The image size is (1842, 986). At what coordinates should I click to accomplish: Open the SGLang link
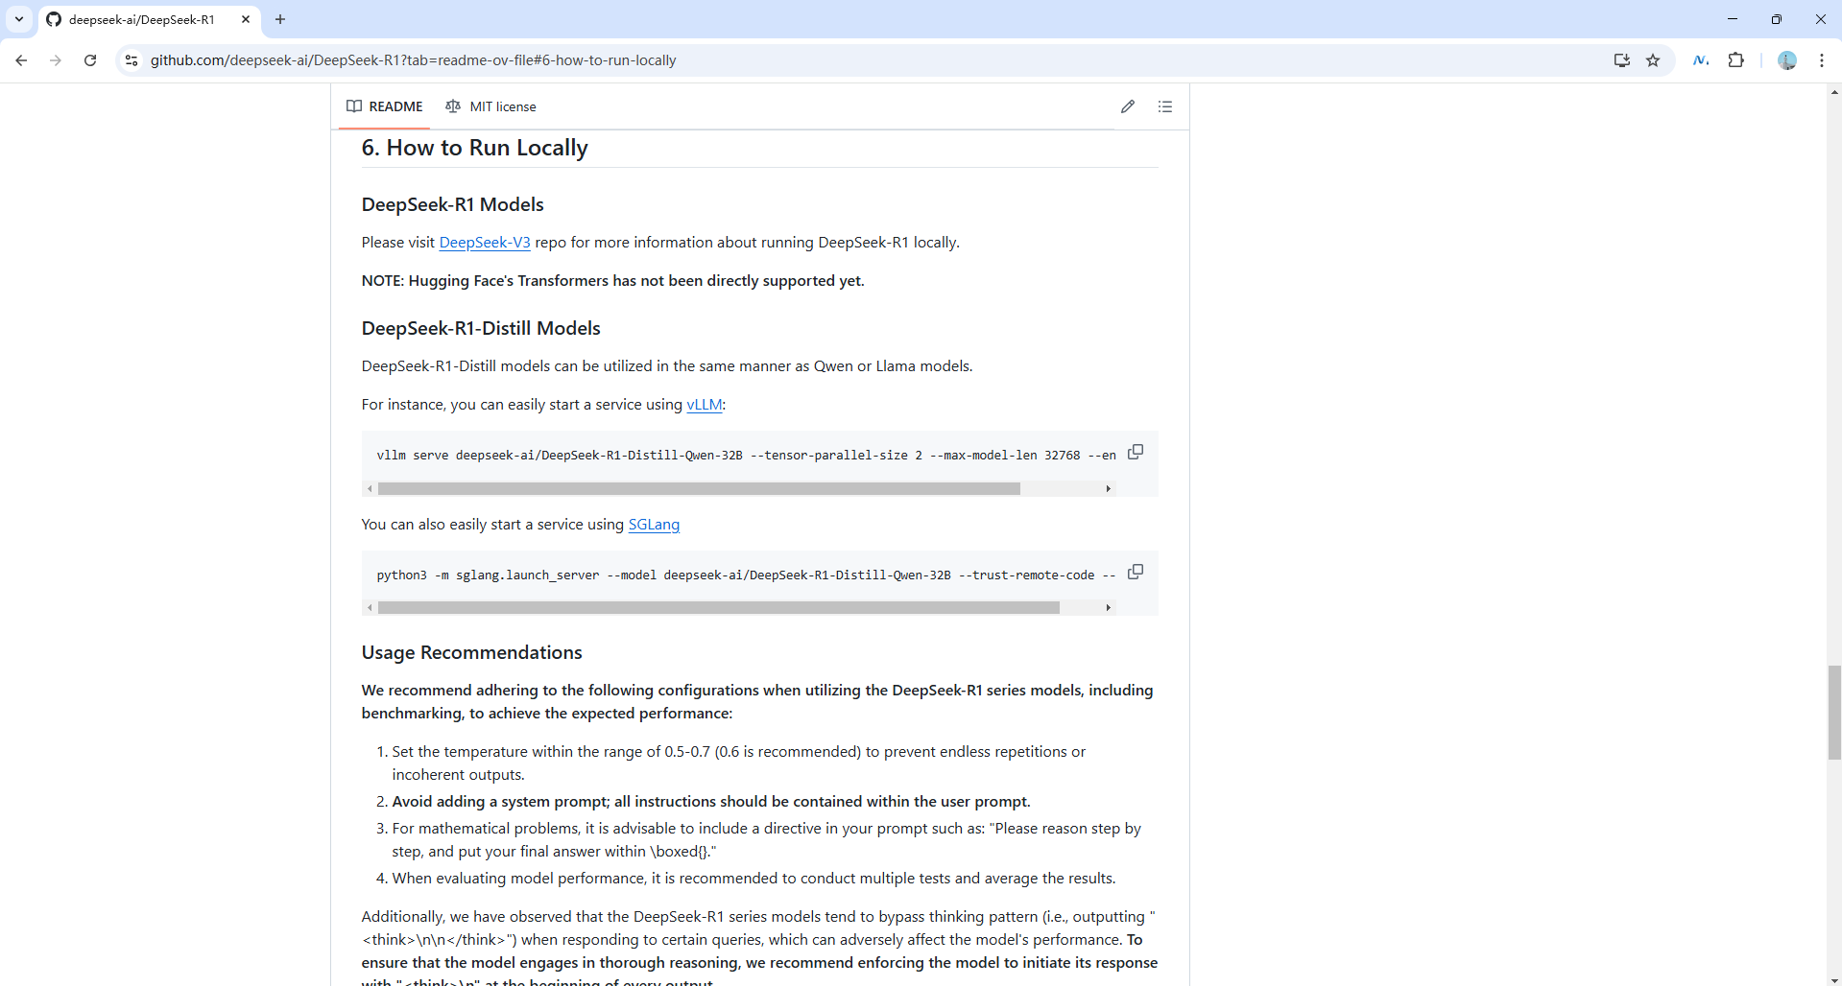pyautogui.click(x=654, y=525)
